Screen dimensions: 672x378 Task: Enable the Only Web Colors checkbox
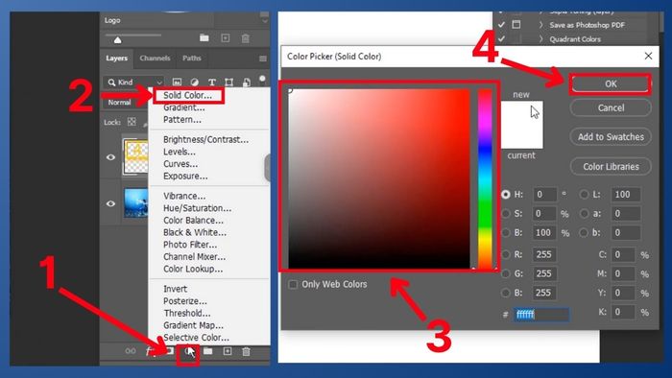[x=293, y=284]
